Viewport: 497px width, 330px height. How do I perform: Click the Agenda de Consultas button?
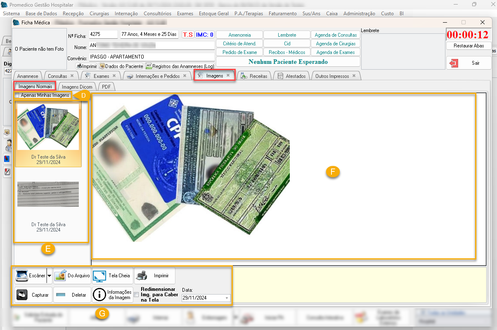(x=335, y=35)
